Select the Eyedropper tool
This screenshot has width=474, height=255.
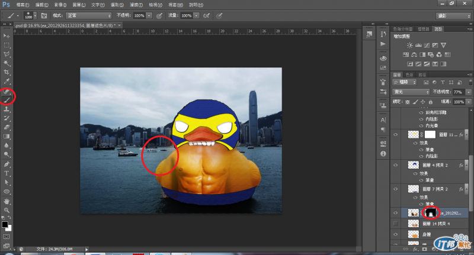(7, 81)
